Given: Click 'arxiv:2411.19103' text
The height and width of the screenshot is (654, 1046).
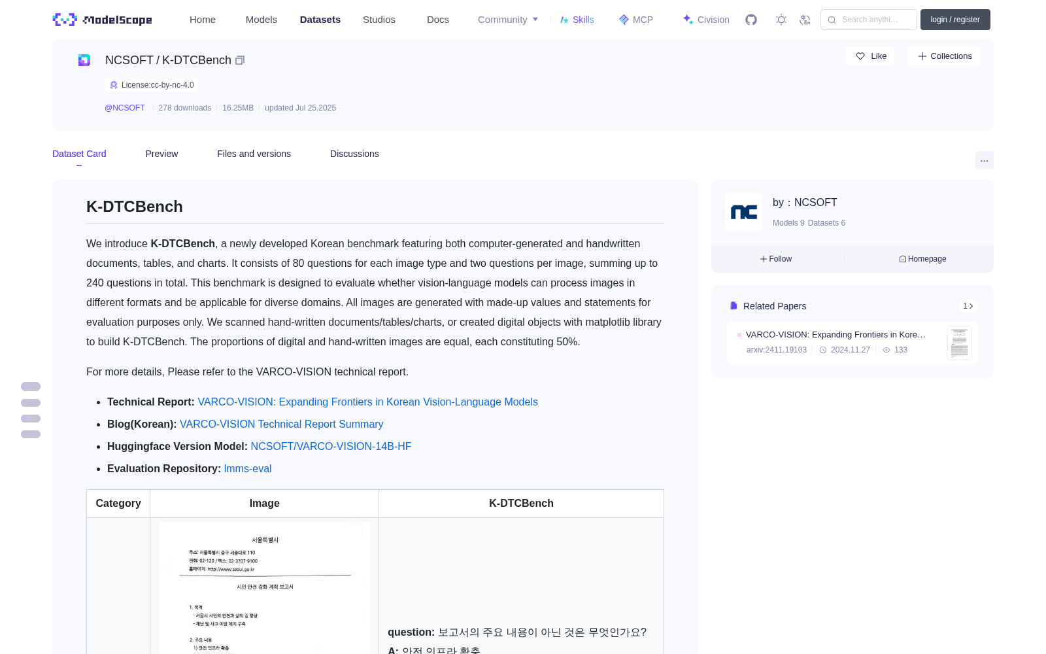Looking at the screenshot, I should tap(777, 350).
